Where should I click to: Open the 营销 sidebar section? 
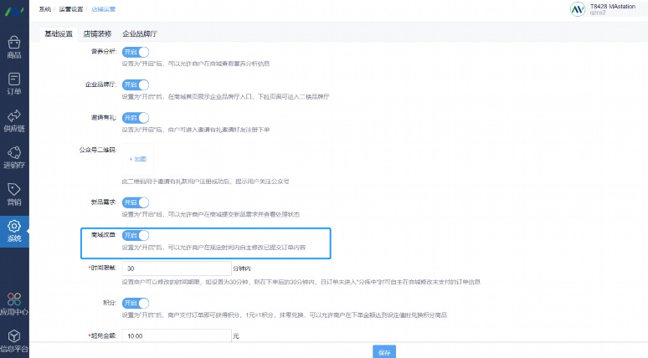pos(14,194)
